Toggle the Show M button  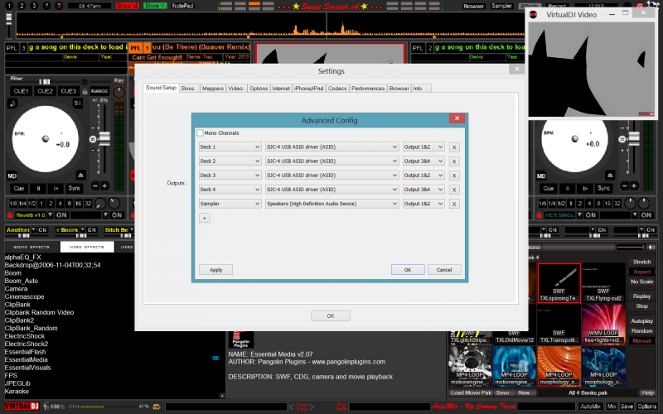tap(128, 6)
